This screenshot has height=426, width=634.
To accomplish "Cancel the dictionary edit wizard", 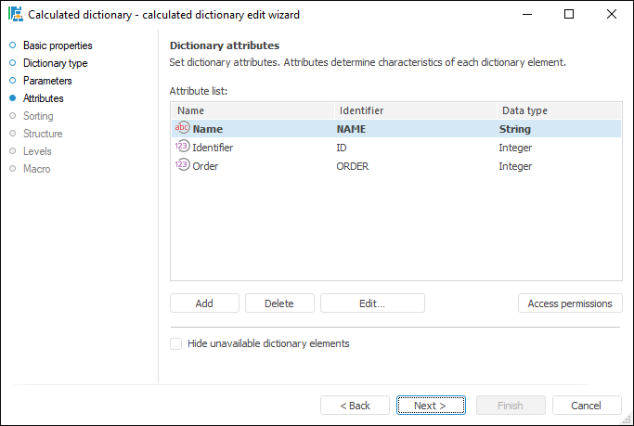I will (x=587, y=406).
